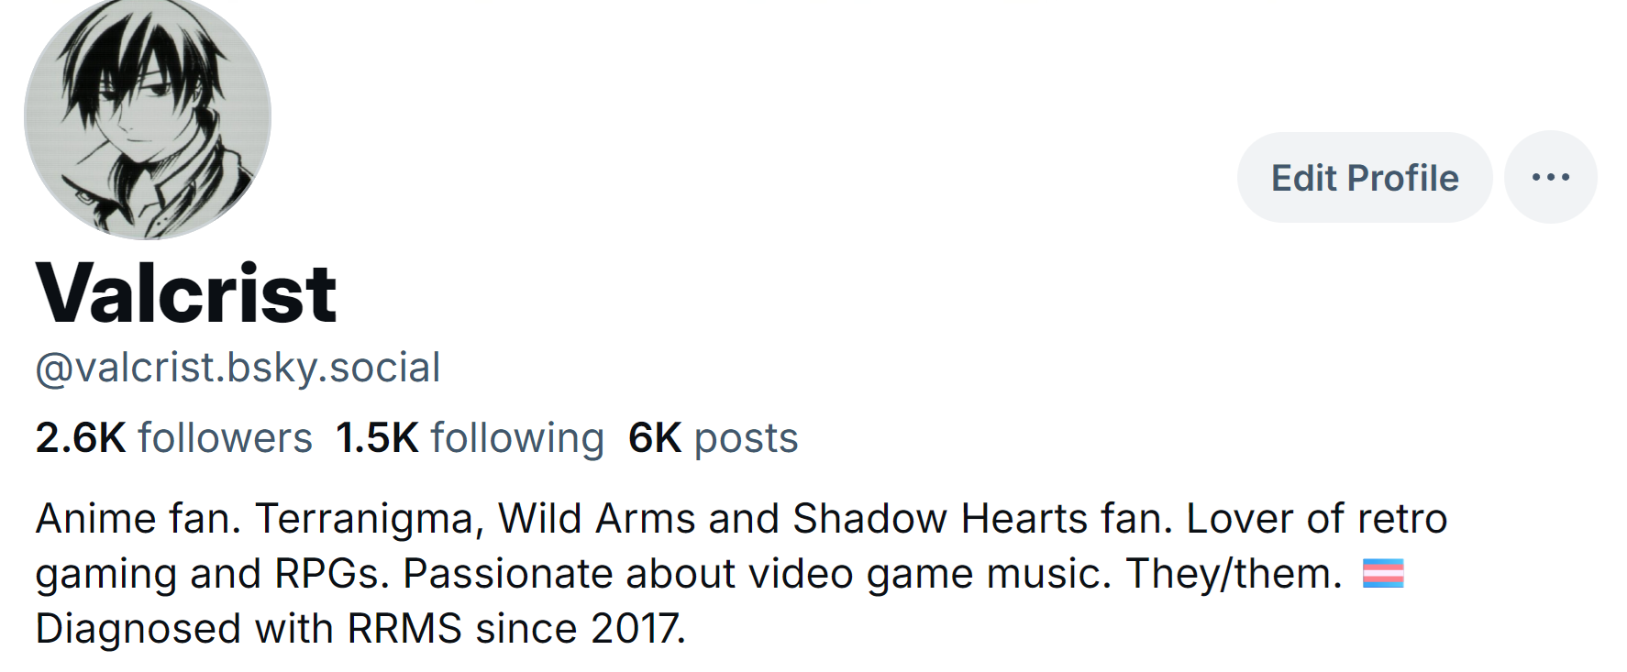
Task: Click the display name Valcrist
Action: tap(186, 293)
